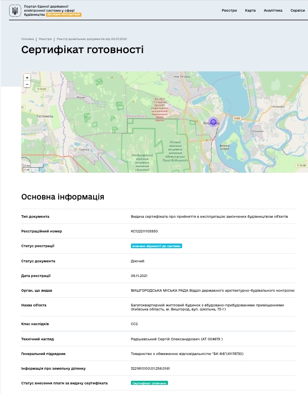Select land parcel number 3221810100:01:256:0161
This screenshot has width=308, height=394.
(x=150, y=368)
